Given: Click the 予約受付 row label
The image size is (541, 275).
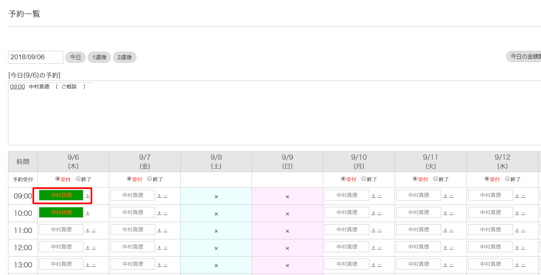Looking at the screenshot, I should 23,179.
